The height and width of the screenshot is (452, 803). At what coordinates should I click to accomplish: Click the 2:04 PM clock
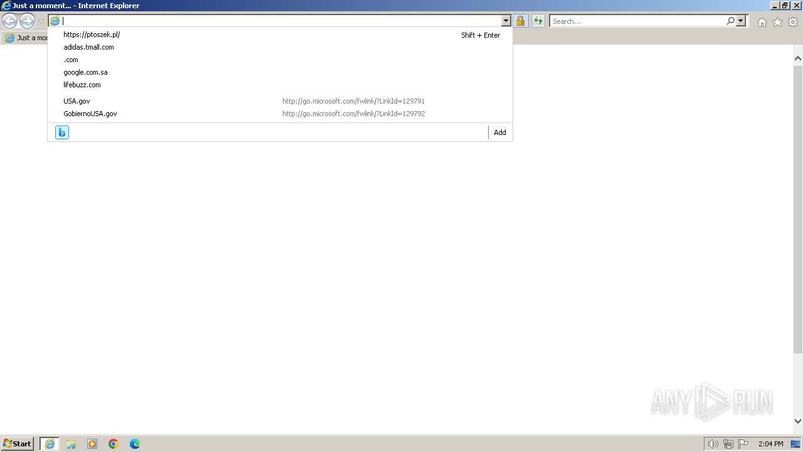coord(770,444)
